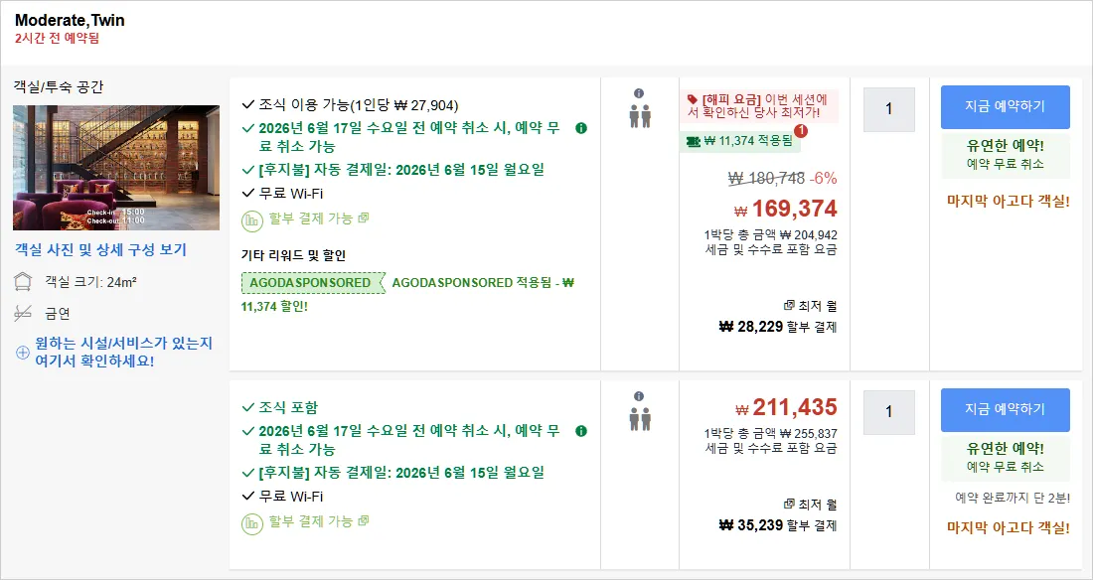Open the room lobby photo thumbnail
Image resolution: width=1093 pixels, height=580 pixels.
pos(116,168)
